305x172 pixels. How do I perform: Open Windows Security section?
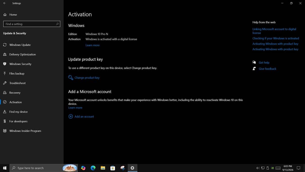click(32, 64)
